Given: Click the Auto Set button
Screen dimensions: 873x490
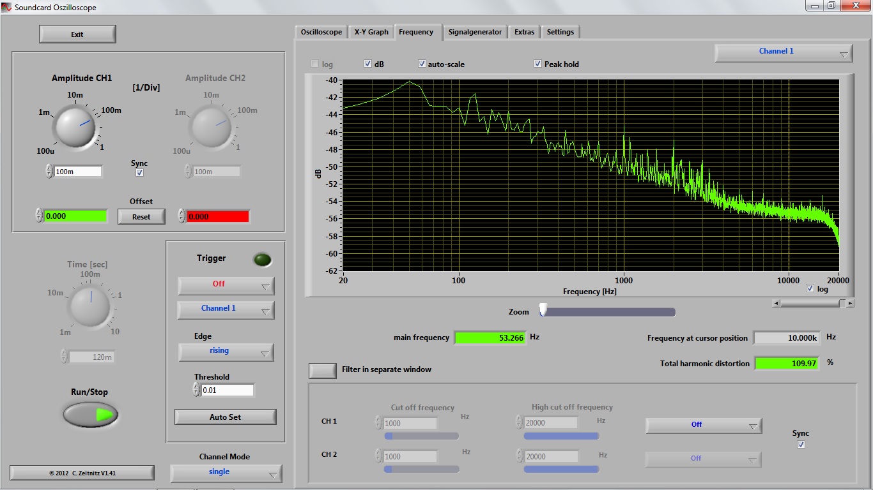Looking at the screenshot, I should 226,417.
